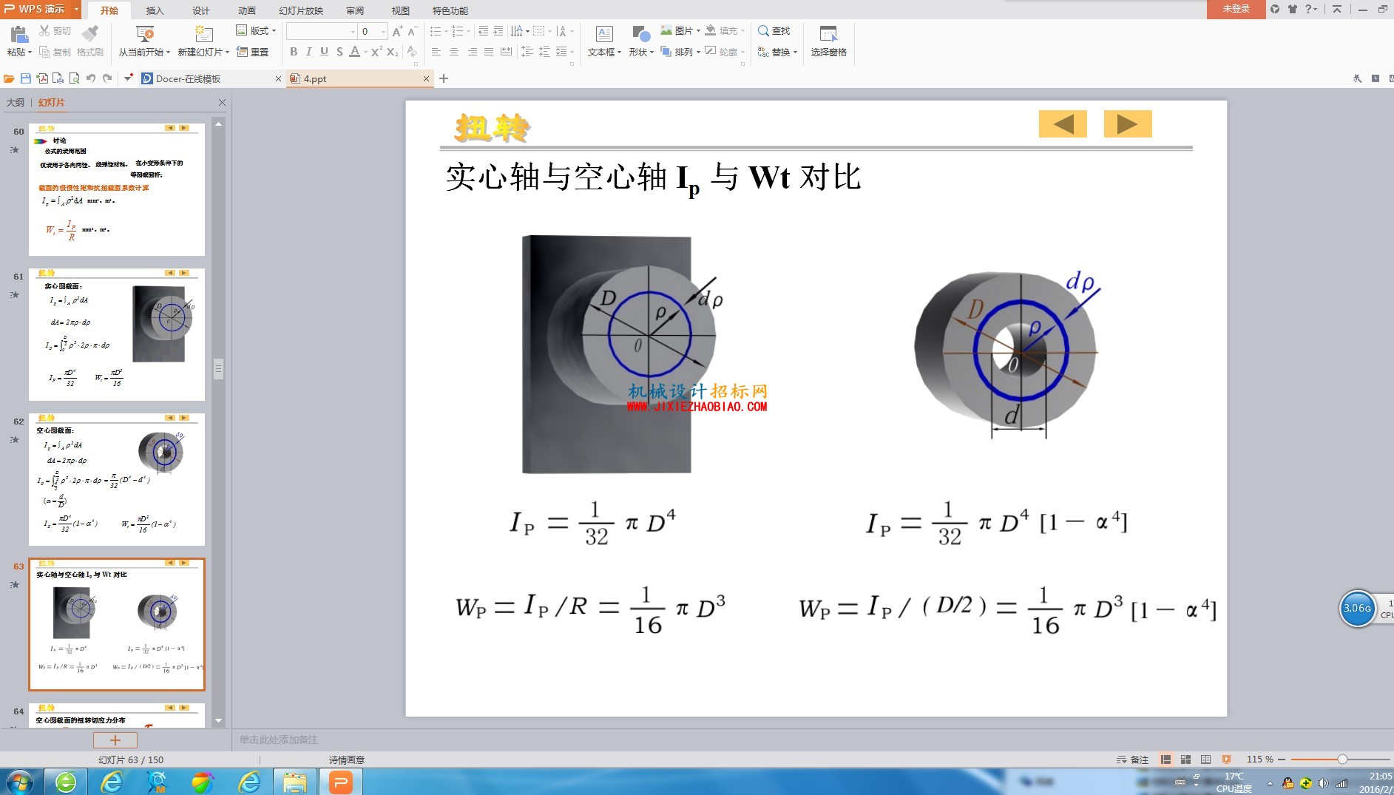The image size is (1394, 795).
Task: Switch to the Design (设计) tab
Action: coord(200,10)
